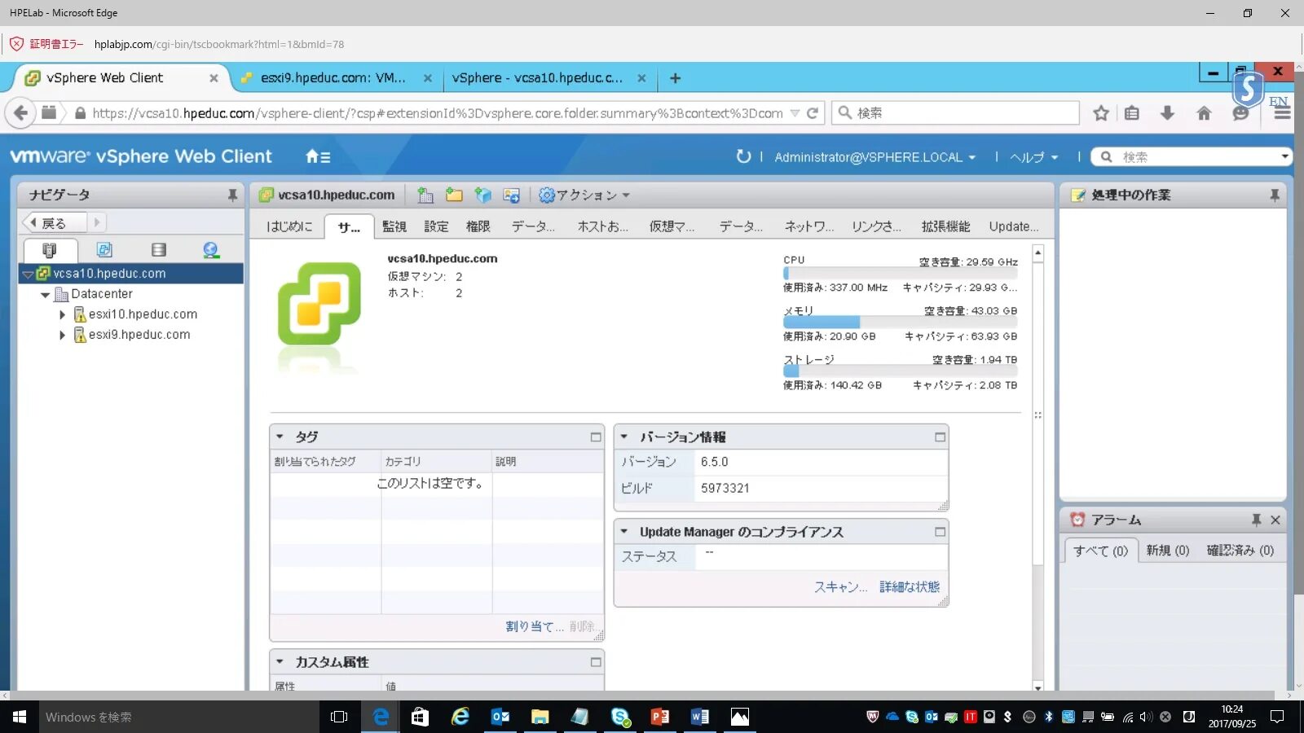This screenshot has height=733, width=1304.
Task: Expand the esxi9.hpeduc.com host node
Action: 63,335
